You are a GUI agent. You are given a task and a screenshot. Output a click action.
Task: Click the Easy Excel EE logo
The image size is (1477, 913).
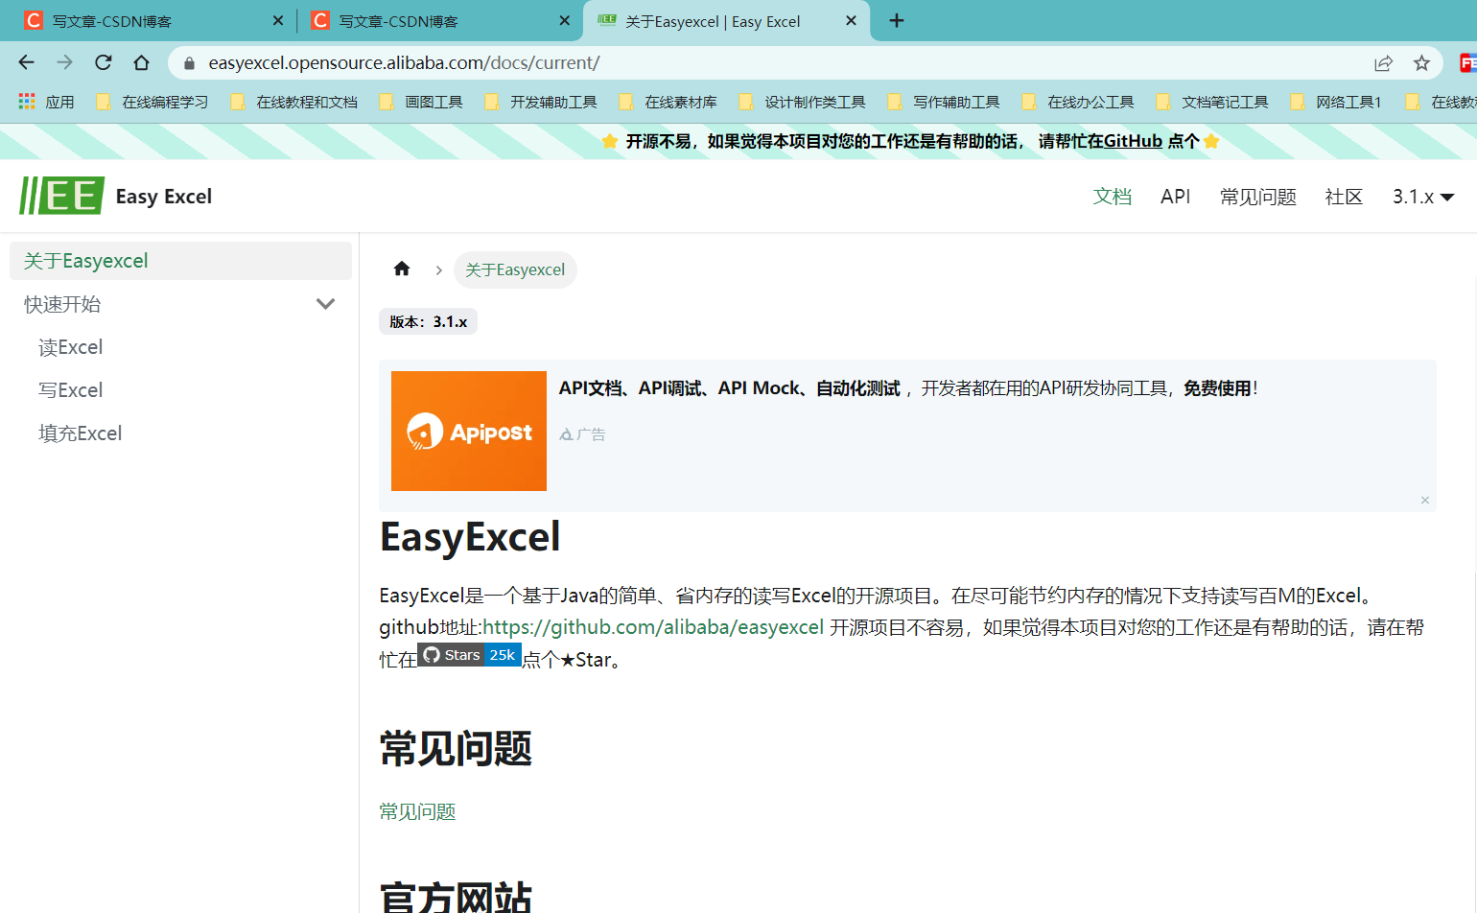[62, 196]
